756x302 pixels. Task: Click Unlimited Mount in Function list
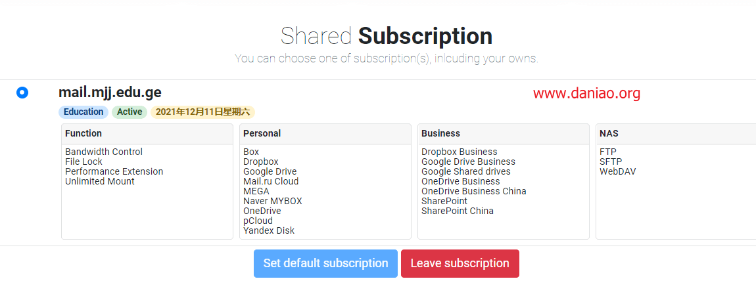point(100,182)
